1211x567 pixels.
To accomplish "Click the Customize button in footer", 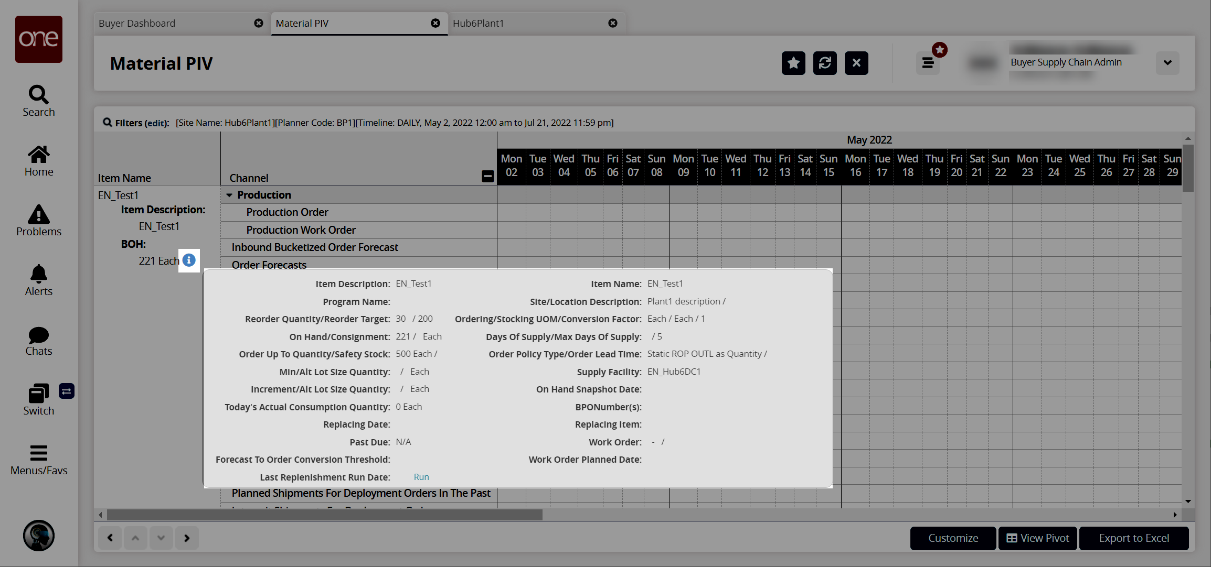I will [953, 539].
